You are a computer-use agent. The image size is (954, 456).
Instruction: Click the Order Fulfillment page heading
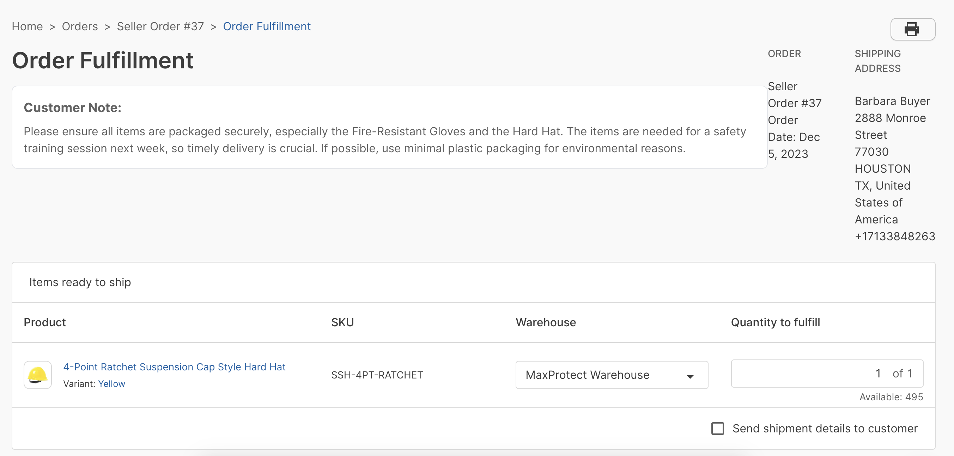(x=103, y=60)
